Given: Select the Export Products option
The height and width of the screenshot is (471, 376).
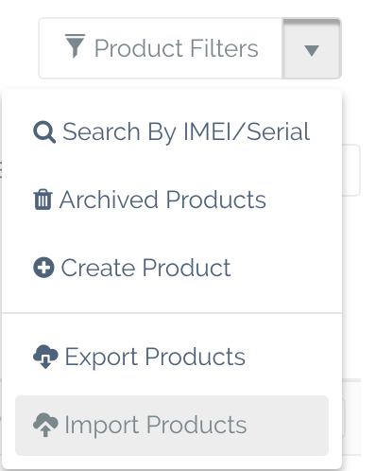Looking at the screenshot, I should pyautogui.click(x=172, y=357).
